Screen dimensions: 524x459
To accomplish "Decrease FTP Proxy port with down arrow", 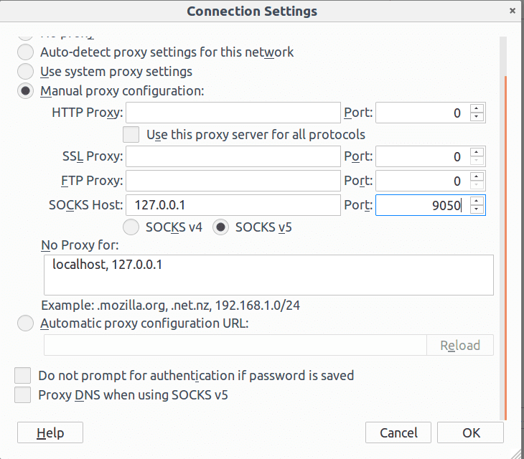I will (477, 185).
